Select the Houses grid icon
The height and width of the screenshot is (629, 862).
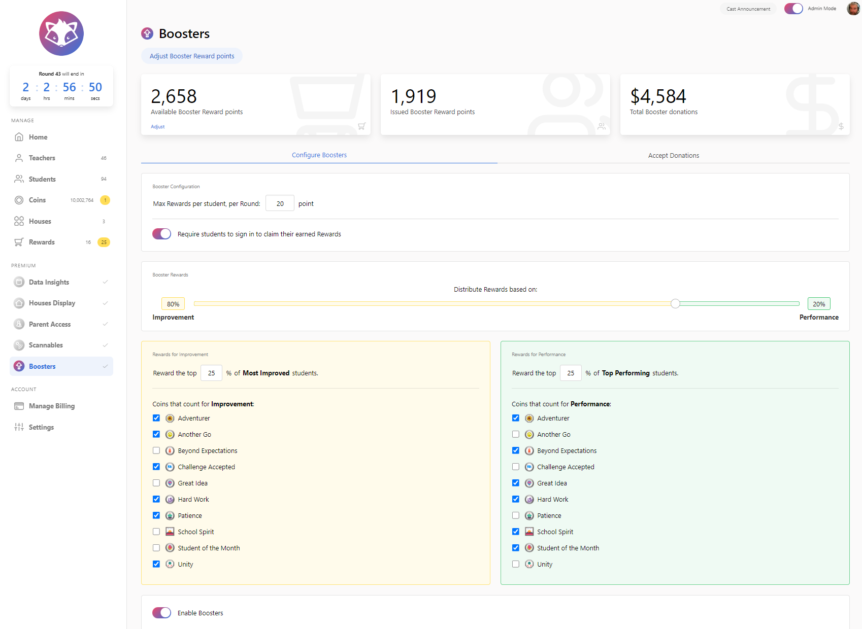[x=19, y=221]
